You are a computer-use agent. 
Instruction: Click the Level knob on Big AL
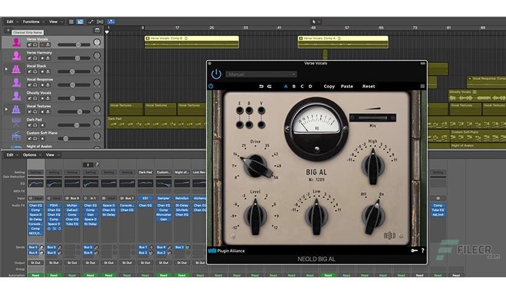pyautogui.click(x=255, y=217)
